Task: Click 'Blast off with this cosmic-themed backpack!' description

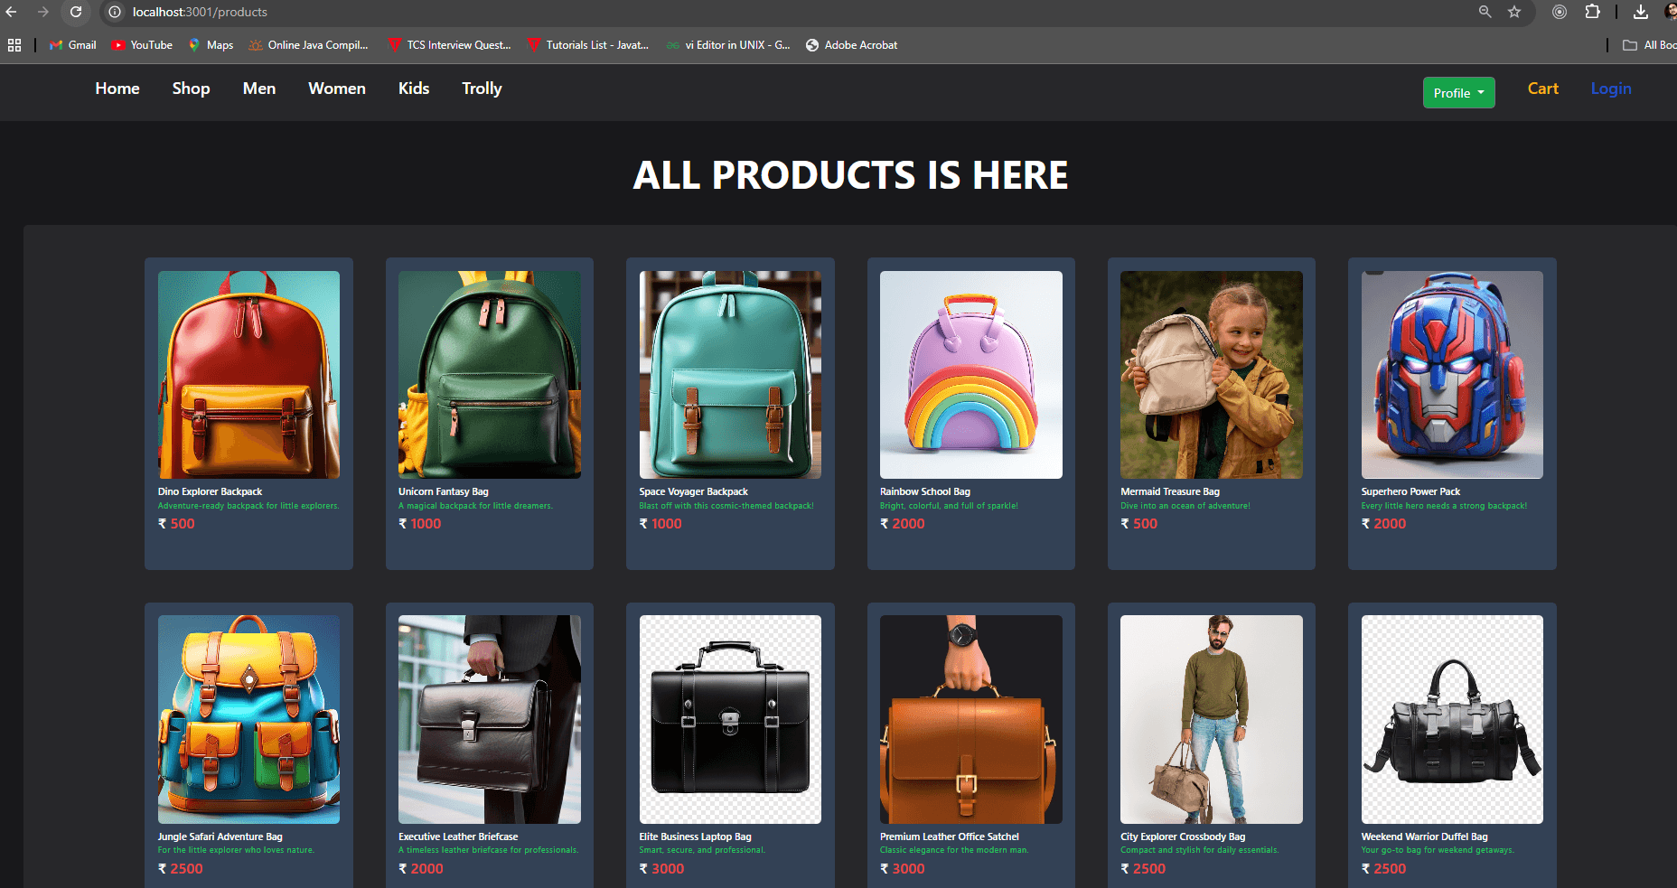Action: [x=726, y=506]
